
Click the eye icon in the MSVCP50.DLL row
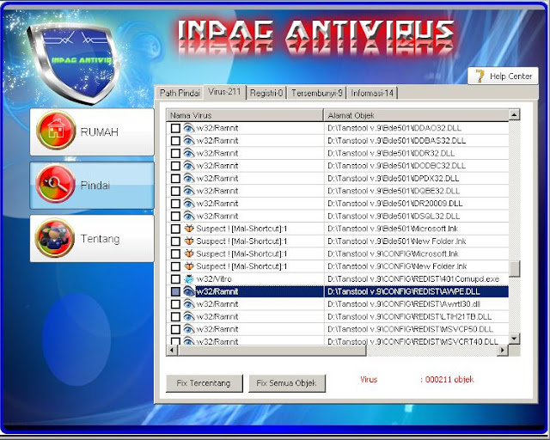pos(189,329)
